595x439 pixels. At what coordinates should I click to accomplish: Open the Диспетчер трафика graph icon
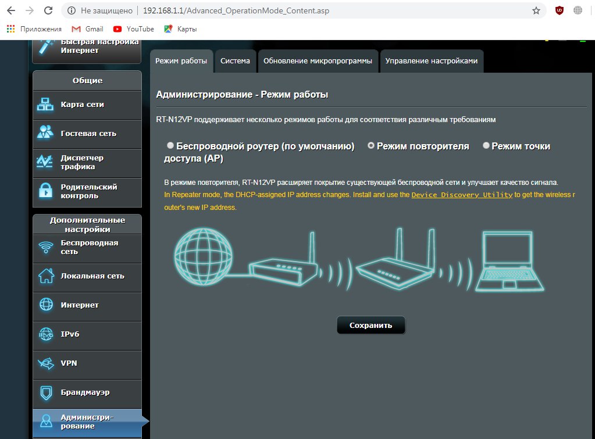click(45, 161)
